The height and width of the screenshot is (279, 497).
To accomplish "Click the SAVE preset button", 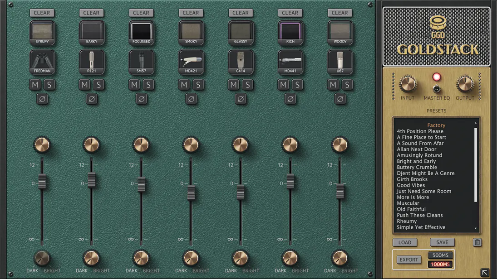I will [x=442, y=242].
